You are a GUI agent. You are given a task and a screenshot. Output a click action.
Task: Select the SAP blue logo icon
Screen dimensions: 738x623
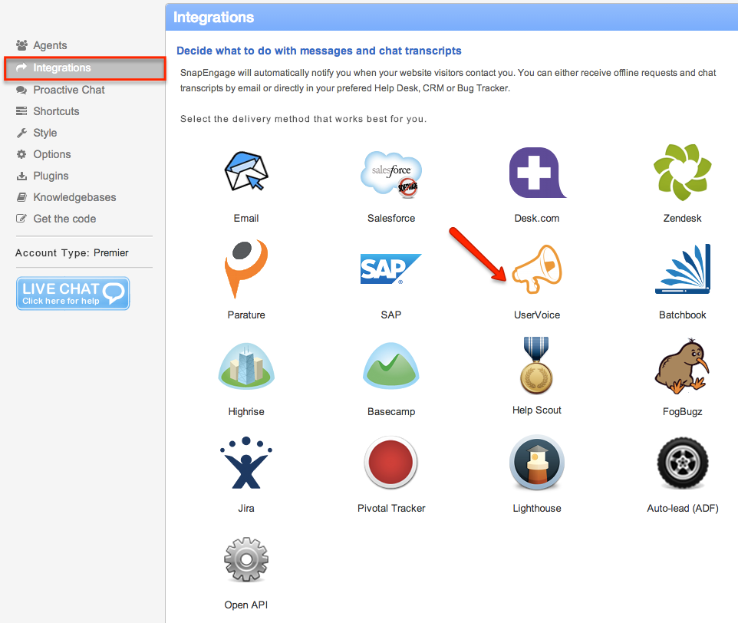pos(390,269)
